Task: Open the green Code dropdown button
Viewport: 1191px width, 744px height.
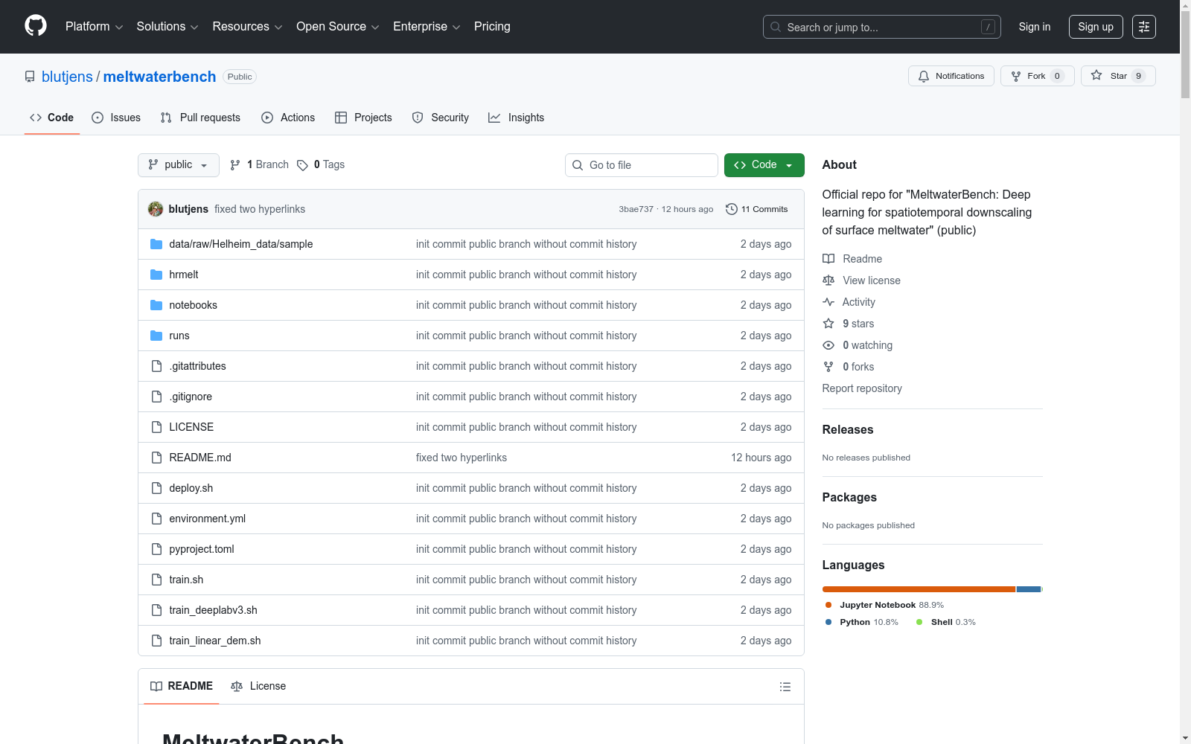Action: [x=764, y=165]
